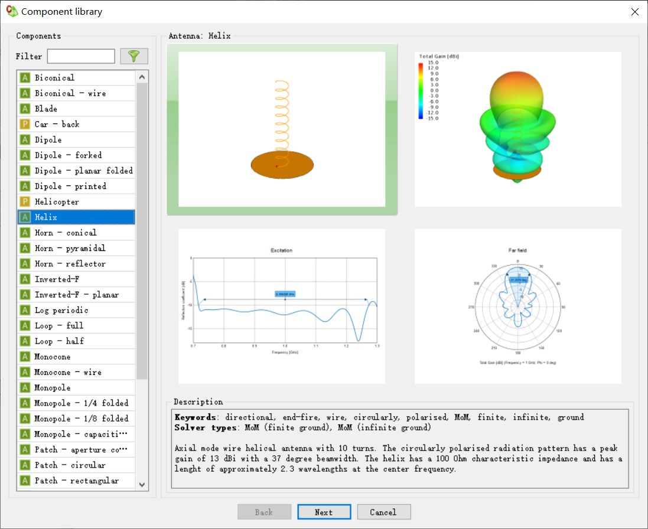Click the antenna icon beside Inverted-F
This screenshot has width=648, height=529.
(25, 279)
